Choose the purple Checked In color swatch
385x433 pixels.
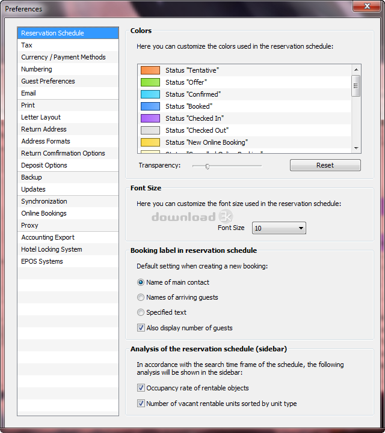[150, 118]
